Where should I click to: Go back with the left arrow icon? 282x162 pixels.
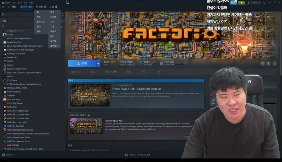point(3,7)
